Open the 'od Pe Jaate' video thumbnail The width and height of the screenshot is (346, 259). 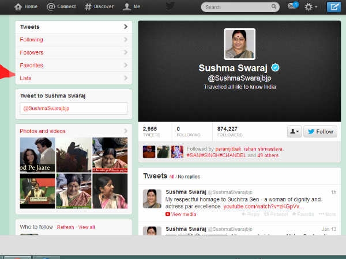click(37, 155)
